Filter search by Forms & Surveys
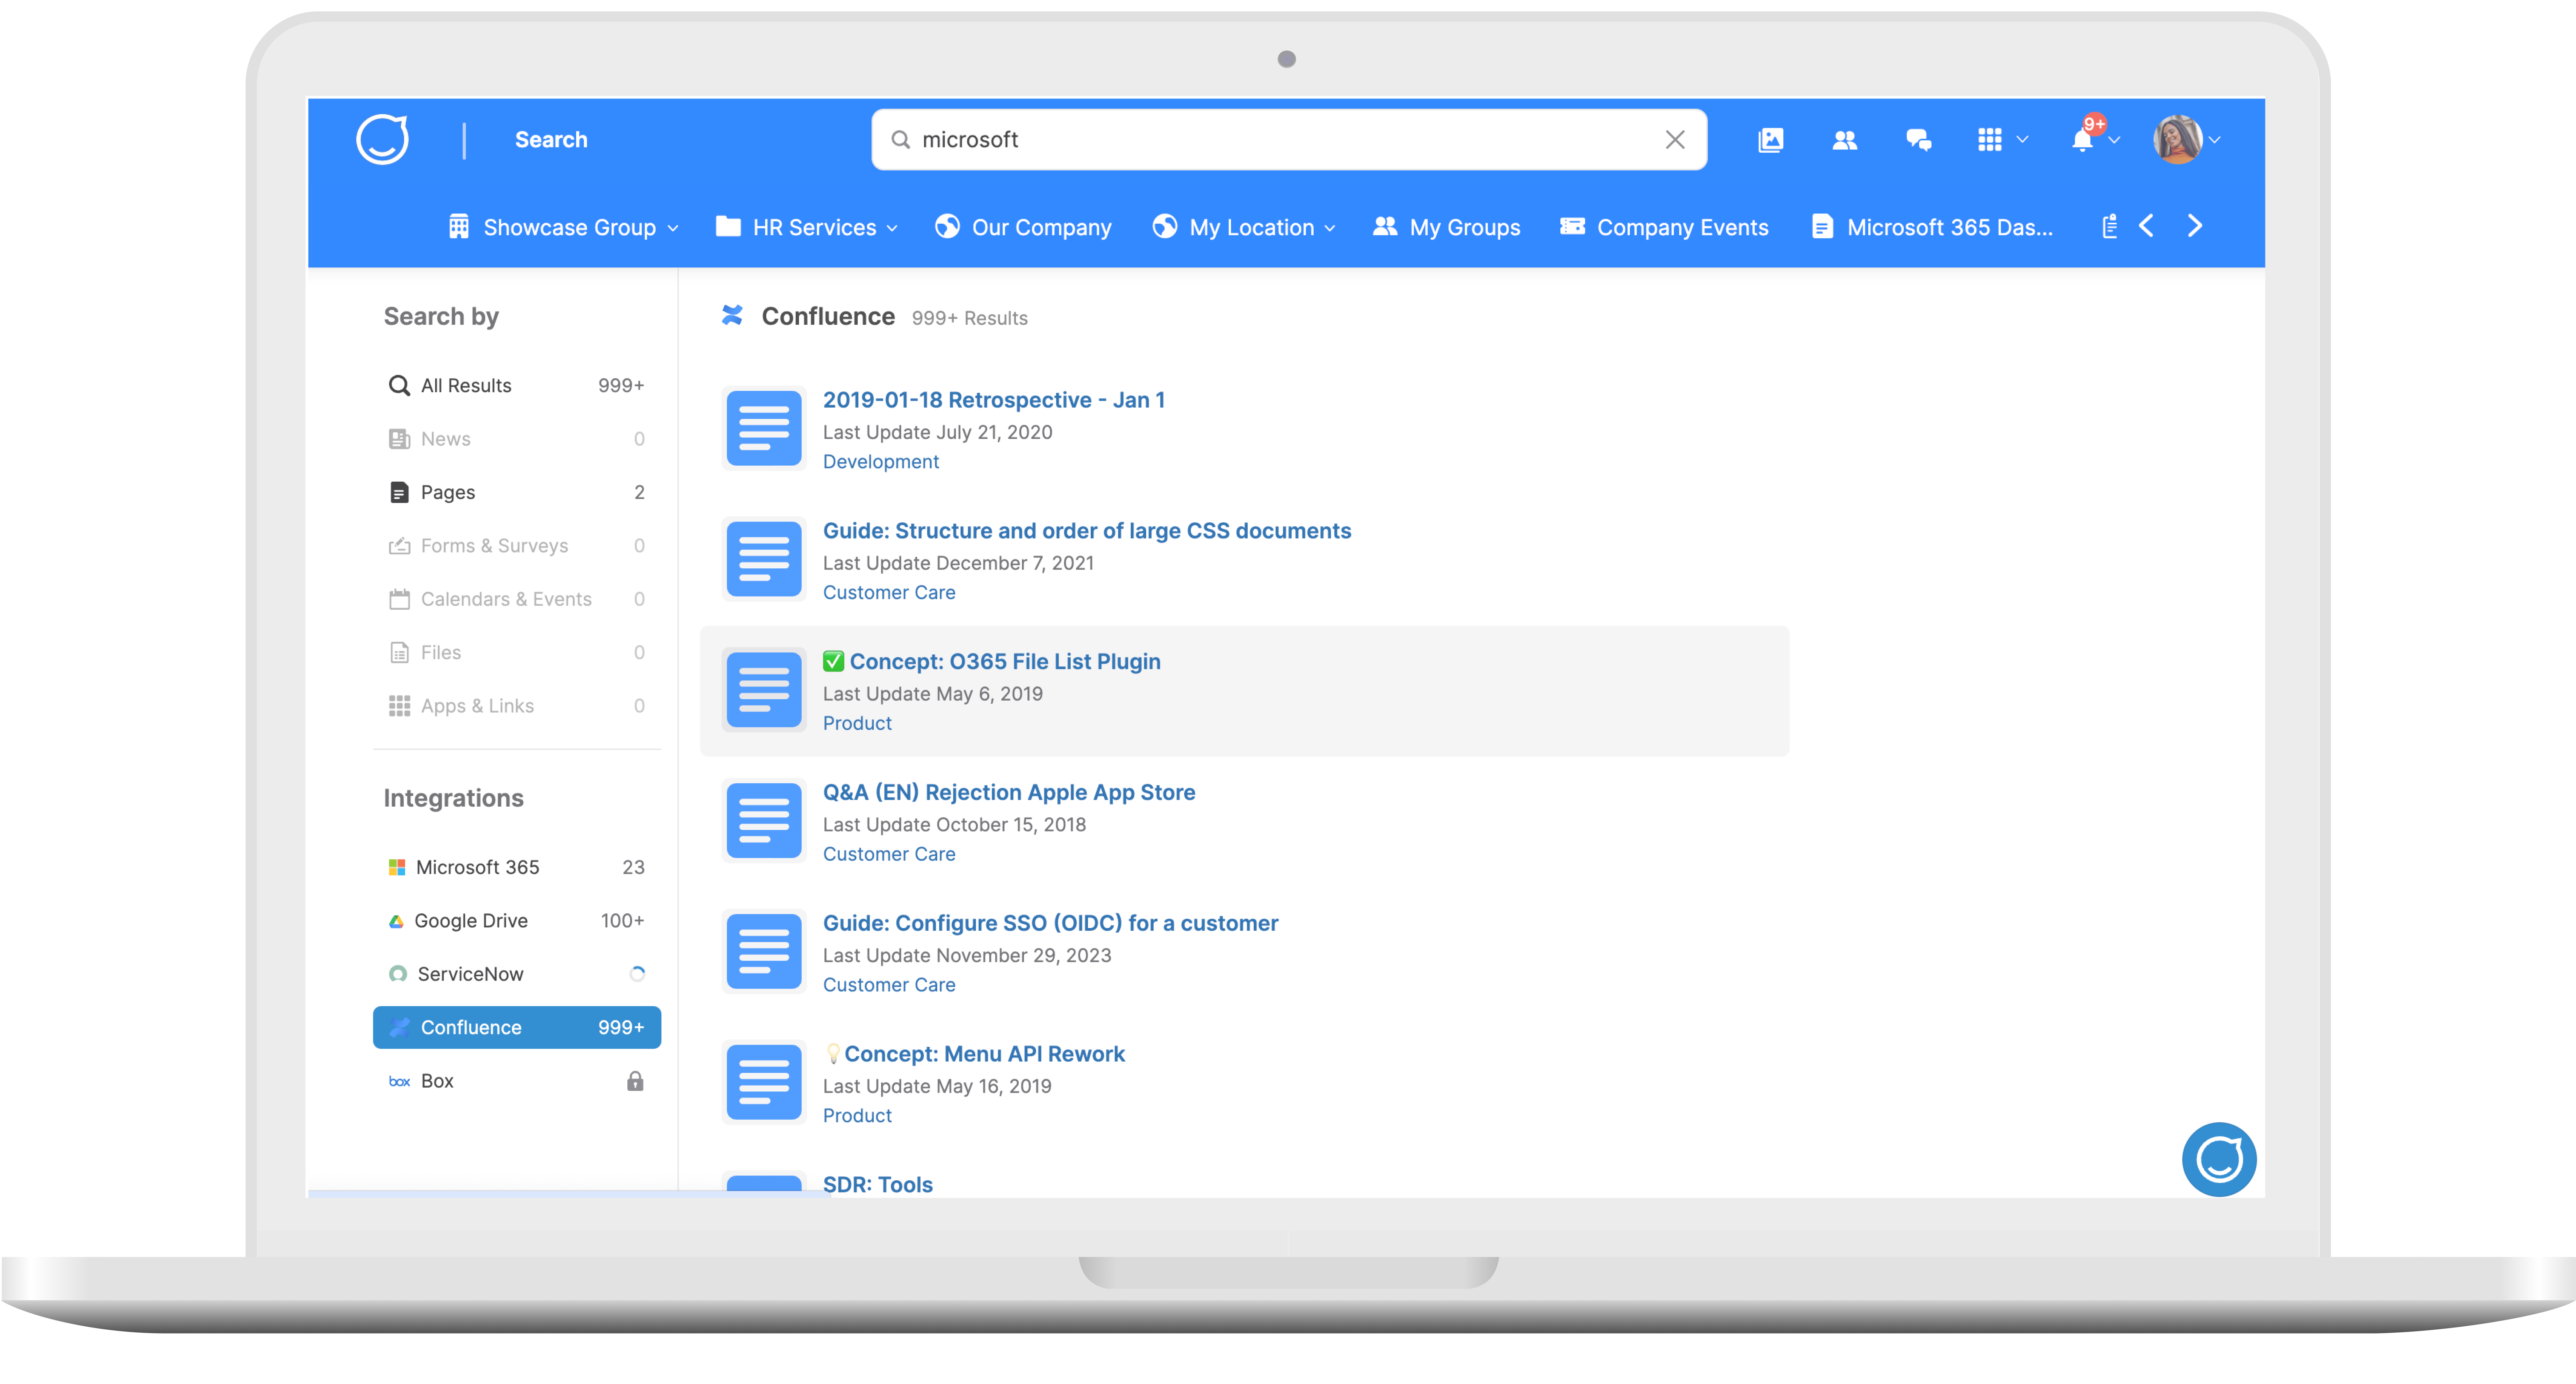2576x1384 pixels. click(x=516, y=546)
